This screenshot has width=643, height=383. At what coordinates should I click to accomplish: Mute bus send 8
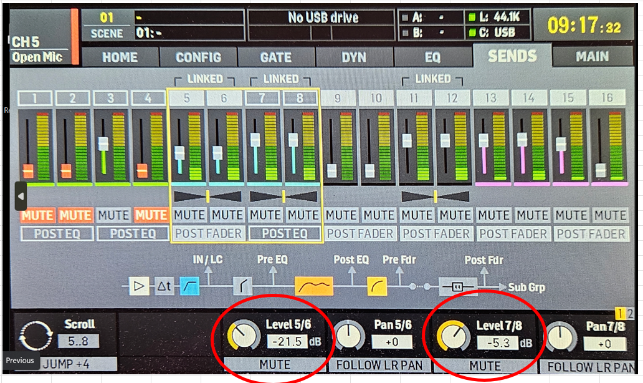303,215
